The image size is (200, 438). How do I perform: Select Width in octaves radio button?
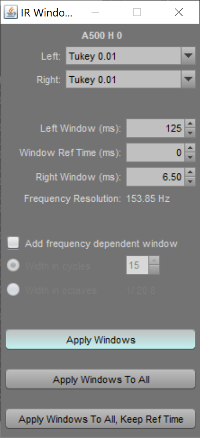13,290
